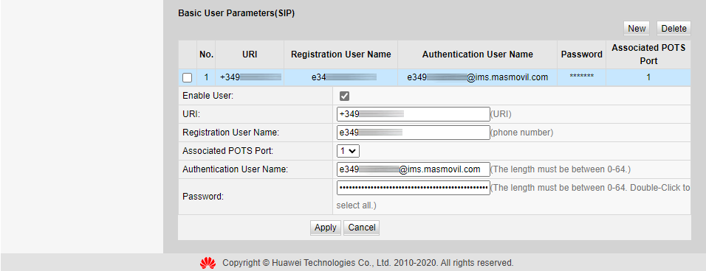Focus the Password input field

414,188
